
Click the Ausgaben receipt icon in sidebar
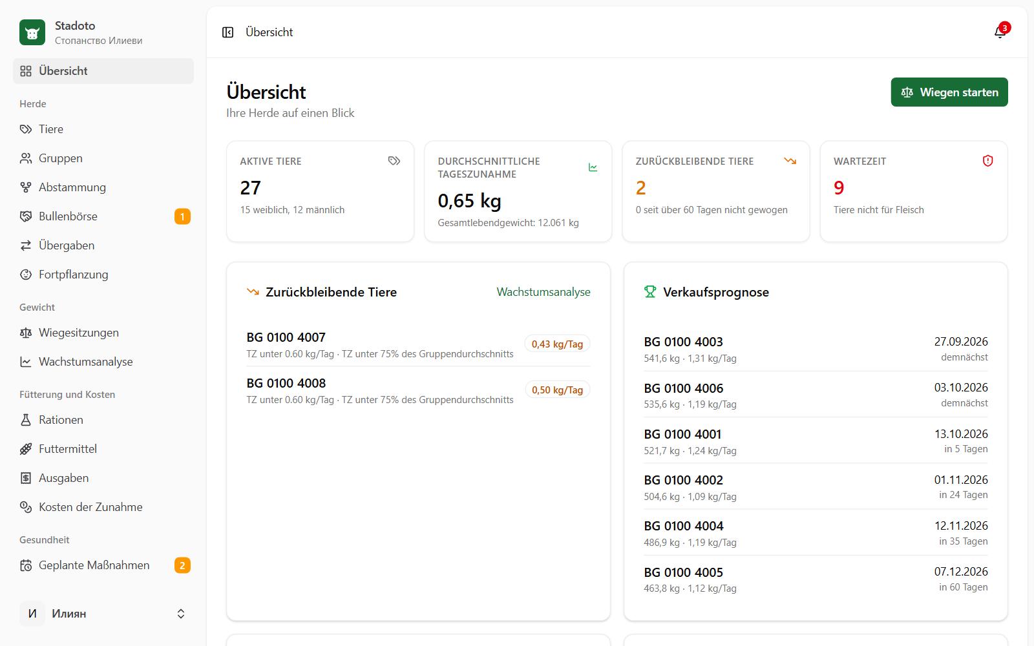pos(26,478)
